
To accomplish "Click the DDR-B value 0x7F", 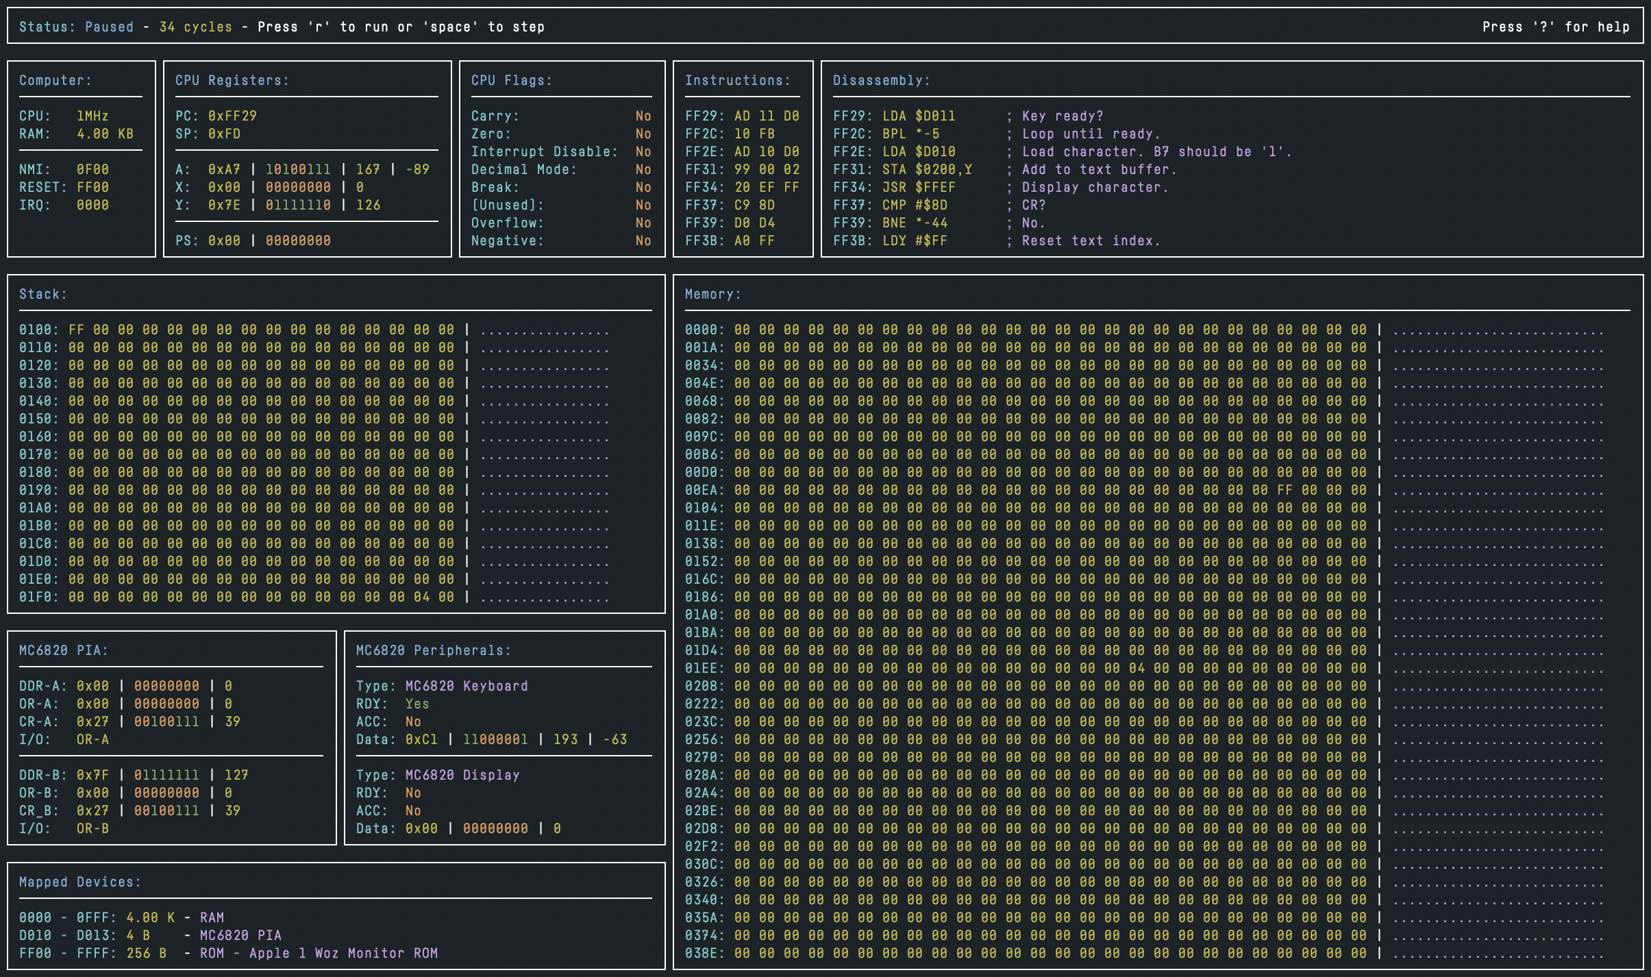I will pos(92,775).
